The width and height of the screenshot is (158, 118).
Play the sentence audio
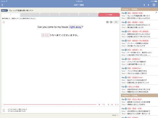tap(99, 105)
